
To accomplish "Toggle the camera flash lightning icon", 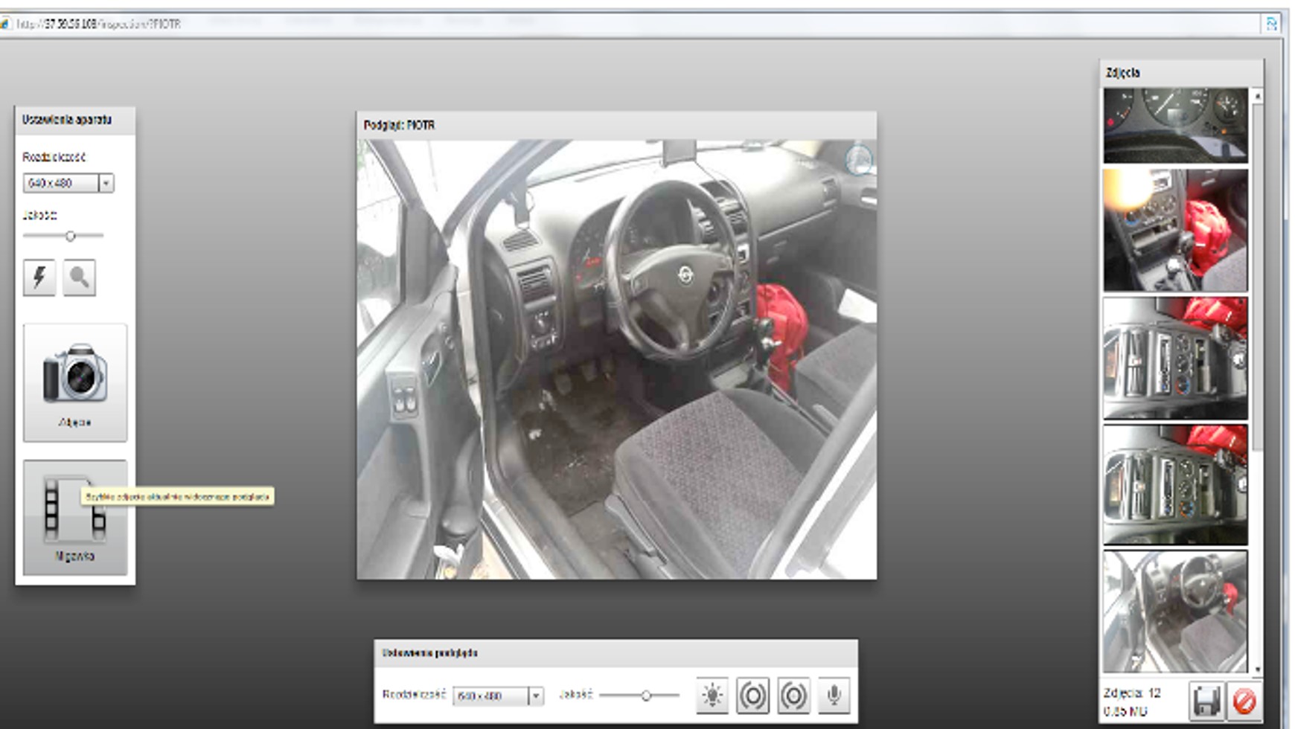I will pos(39,278).
